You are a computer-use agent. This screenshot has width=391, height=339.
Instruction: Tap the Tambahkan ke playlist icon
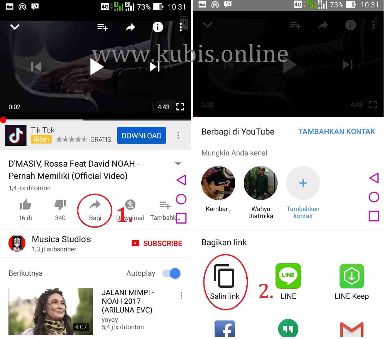[x=165, y=205]
